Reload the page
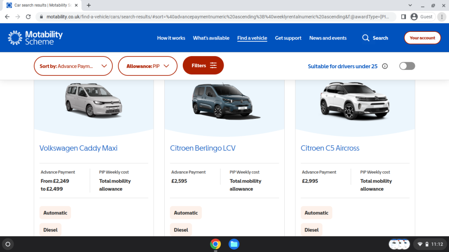 28,17
